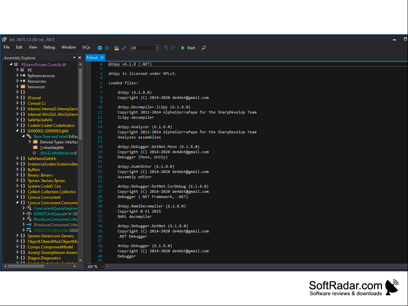Expand the ConcurrentQueueSegment class node
The width and height of the screenshot is (408, 306).
(x=23, y=208)
